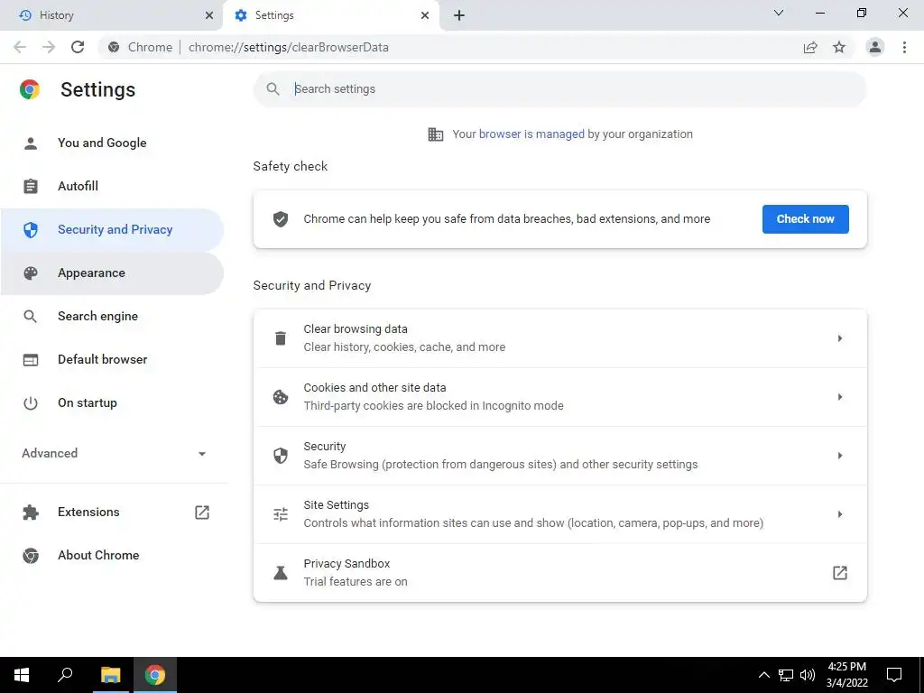Image resolution: width=924 pixels, height=693 pixels.
Task: Open a new tab with plus button
Action: click(459, 15)
